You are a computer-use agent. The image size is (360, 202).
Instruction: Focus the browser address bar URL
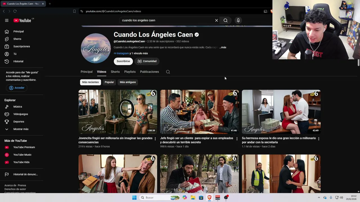coord(113,11)
